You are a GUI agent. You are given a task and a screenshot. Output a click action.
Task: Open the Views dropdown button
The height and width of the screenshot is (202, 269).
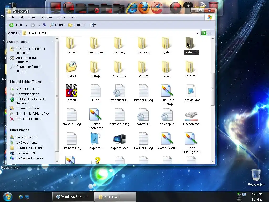(93, 25)
